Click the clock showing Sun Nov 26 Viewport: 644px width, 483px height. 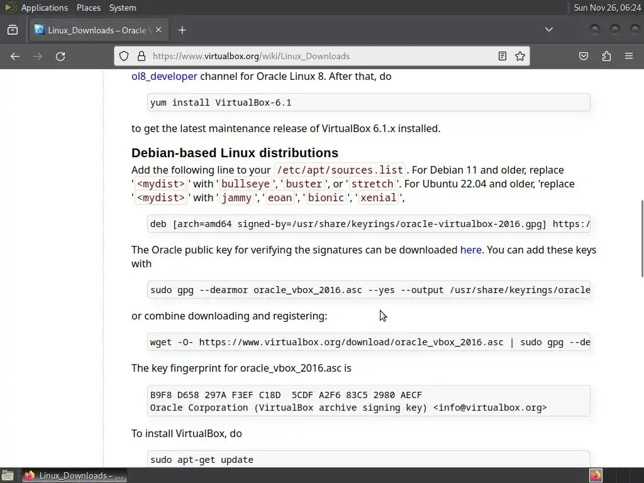(x=607, y=8)
